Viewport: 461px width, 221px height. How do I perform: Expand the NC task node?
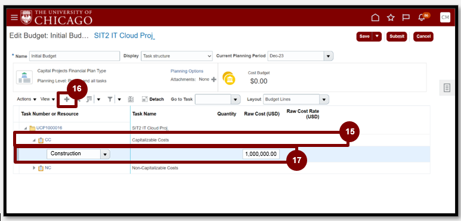point(34,168)
